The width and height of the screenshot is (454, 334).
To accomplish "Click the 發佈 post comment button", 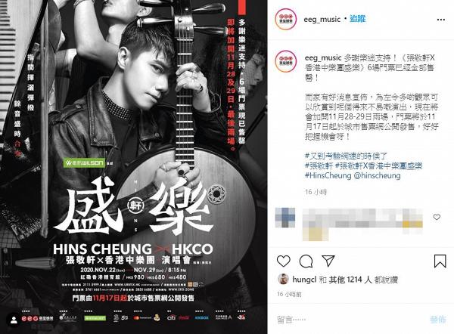I will click(438, 320).
